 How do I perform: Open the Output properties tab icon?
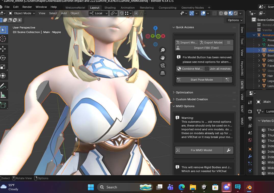pyautogui.click(x=250, y=118)
